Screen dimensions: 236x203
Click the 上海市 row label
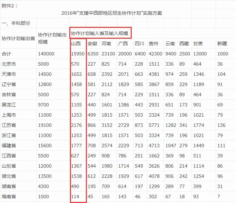9,115
